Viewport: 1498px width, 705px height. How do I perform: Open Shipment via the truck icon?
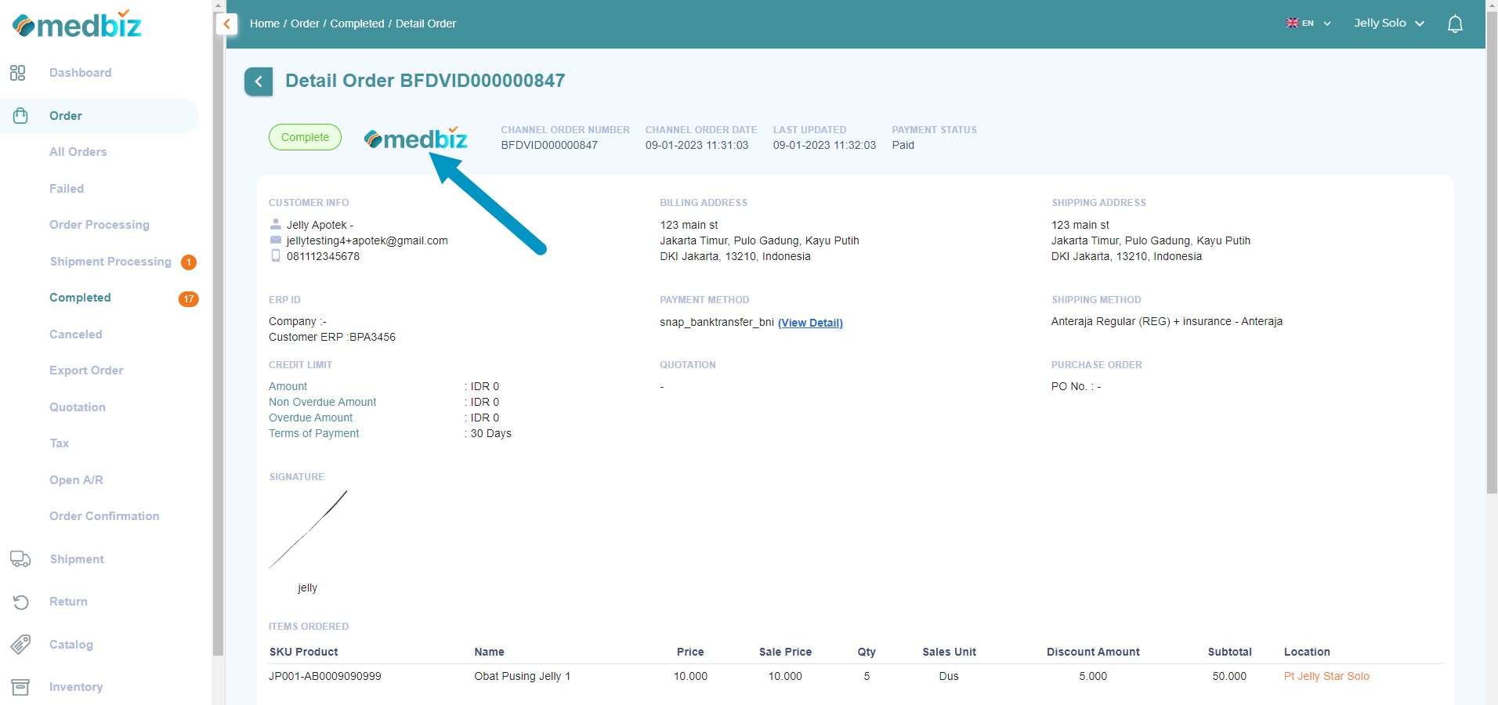coord(20,559)
